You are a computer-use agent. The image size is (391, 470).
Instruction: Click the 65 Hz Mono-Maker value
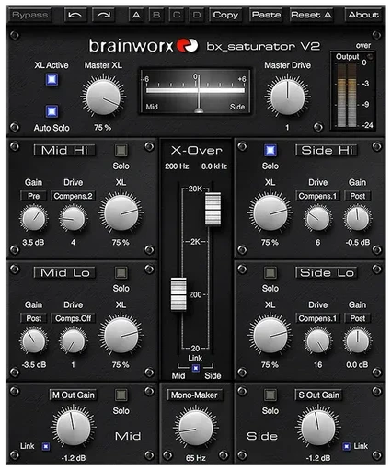195,458
